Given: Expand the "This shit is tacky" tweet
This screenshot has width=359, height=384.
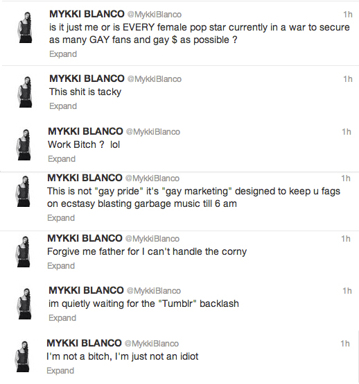Looking at the screenshot, I should click(63, 106).
